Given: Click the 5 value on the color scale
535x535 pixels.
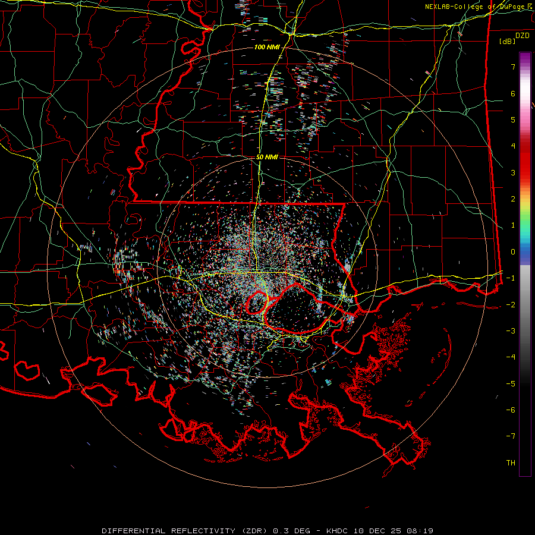Looking at the screenshot, I should (513, 119).
